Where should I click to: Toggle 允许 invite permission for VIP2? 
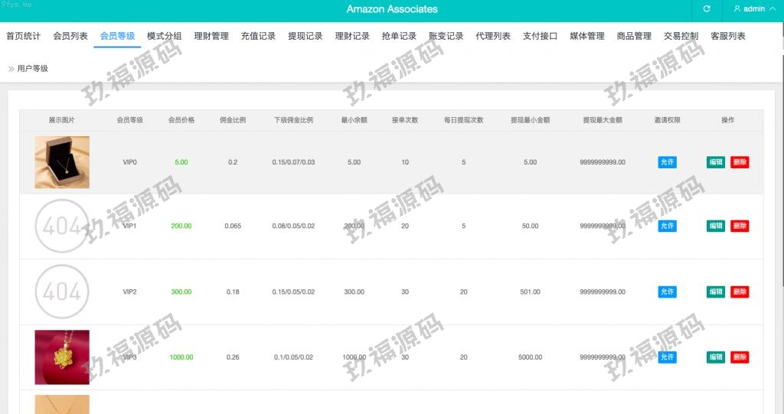667,292
